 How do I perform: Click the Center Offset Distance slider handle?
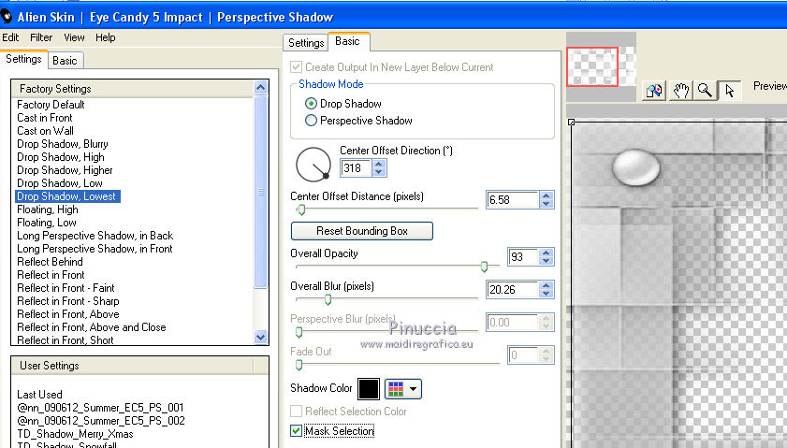click(x=301, y=210)
